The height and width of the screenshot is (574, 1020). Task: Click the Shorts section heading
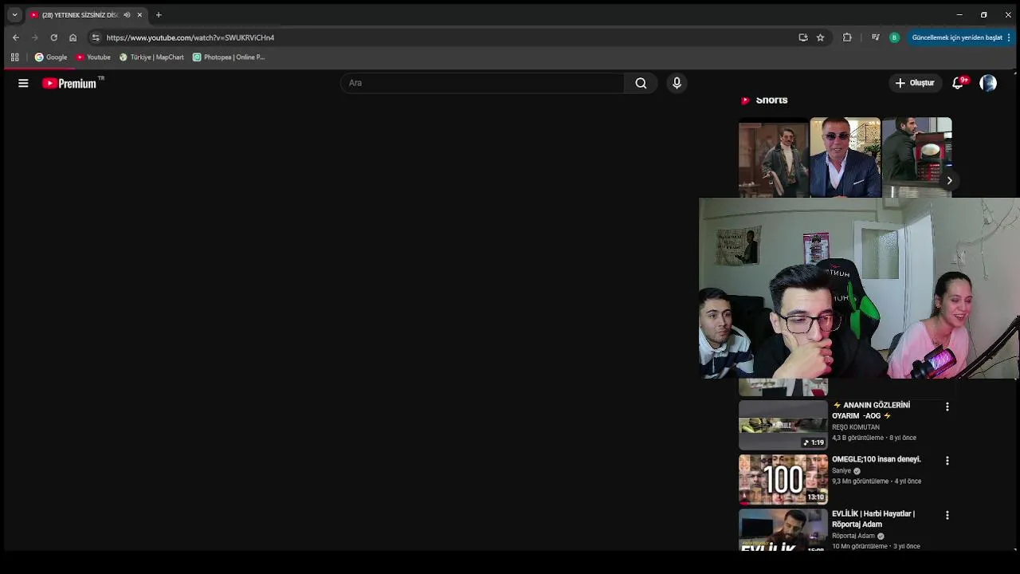(771, 100)
